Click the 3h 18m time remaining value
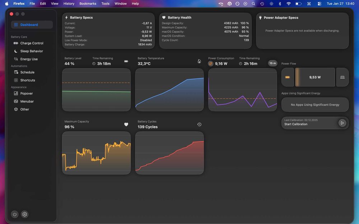This screenshot has width=359, height=224. pyautogui.click(x=104, y=64)
